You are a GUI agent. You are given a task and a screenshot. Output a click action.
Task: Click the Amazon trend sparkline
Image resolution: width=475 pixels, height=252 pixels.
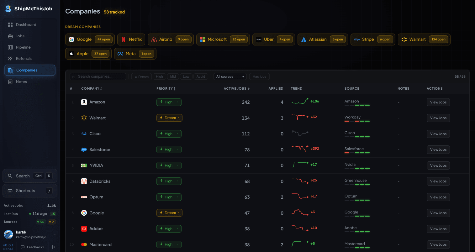[x=300, y=102]
